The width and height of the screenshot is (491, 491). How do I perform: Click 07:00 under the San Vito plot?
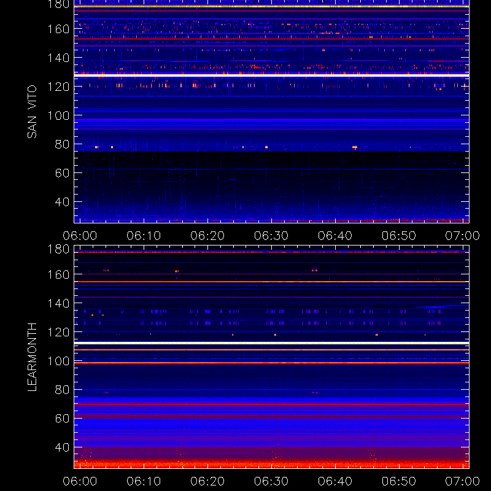[x=463, y=236]
